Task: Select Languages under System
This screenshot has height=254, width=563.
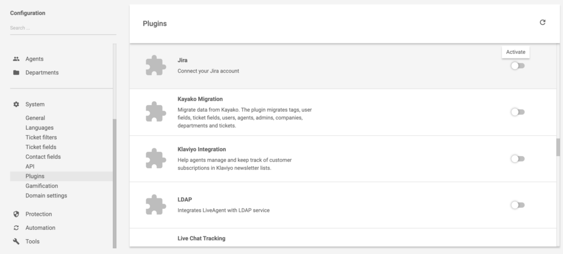Action: 40,128
